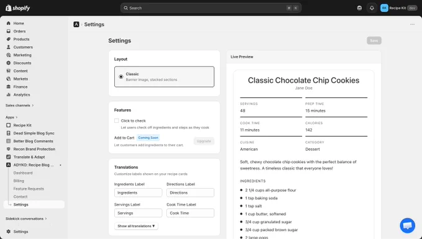Click the 'American' cuisine value
The height and width of the screenshot is (239, 422).
click(249, 150)
